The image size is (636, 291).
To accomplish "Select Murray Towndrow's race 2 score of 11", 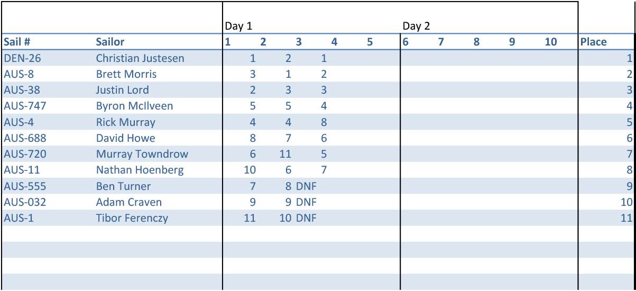I will pos(285,154).
